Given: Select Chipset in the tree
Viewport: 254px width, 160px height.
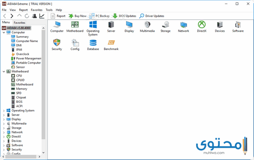Looking at the screenshot, I should click(x=19, y=97).
